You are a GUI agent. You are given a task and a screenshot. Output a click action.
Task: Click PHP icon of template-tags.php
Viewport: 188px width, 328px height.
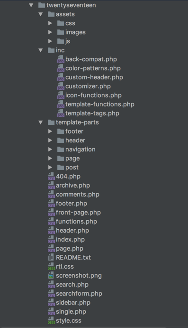point(61,113)
